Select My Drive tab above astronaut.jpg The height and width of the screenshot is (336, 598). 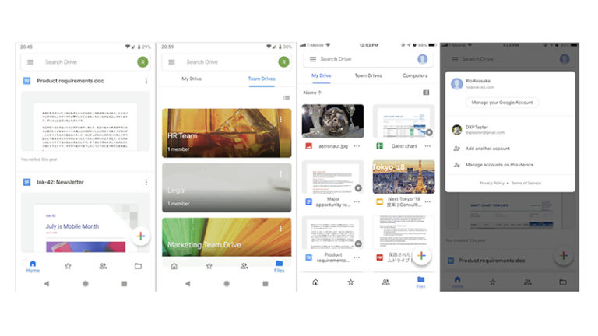click(321, 75)
